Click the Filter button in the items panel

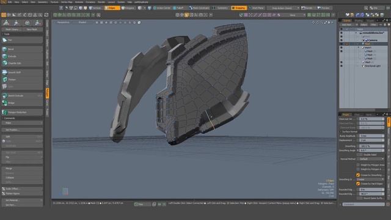click(373, 24)
